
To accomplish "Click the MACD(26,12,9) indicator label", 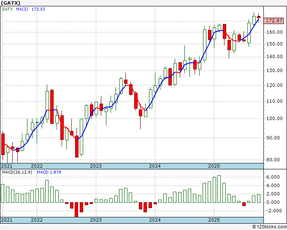I will point(17,172).
